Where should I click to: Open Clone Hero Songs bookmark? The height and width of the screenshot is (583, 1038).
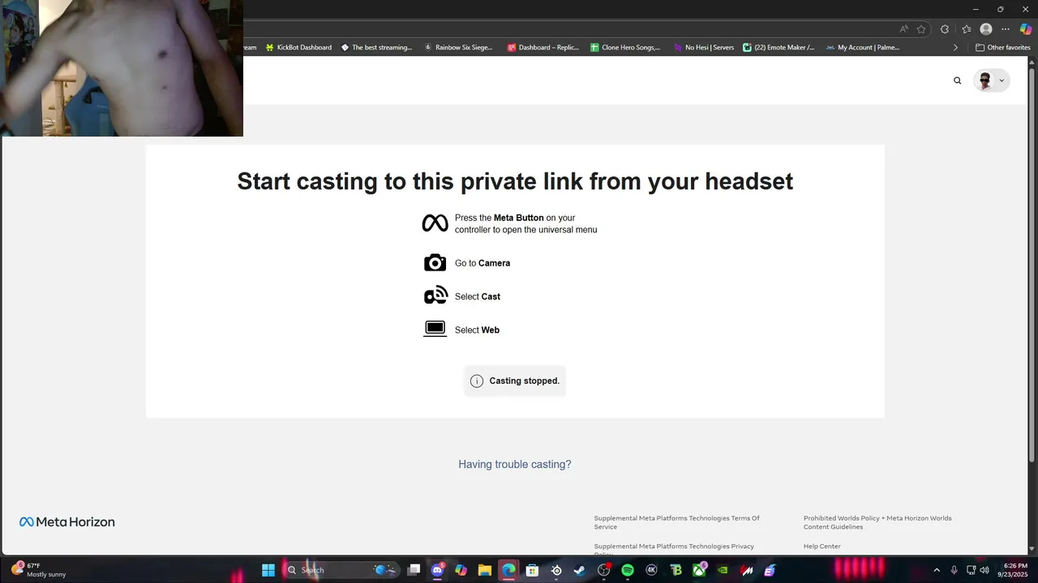625,47
